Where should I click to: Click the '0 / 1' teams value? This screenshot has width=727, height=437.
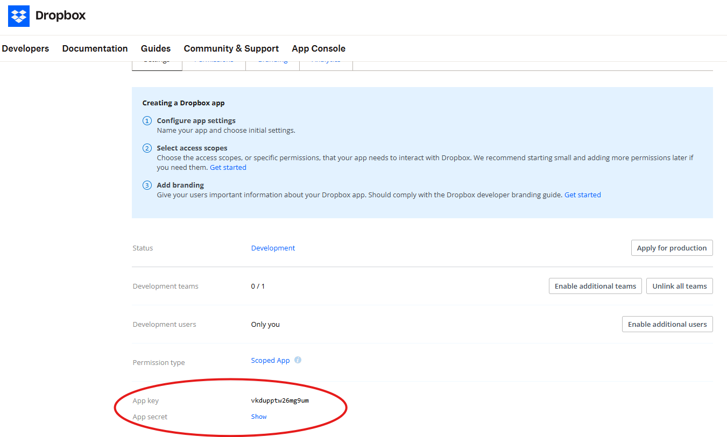(258, 286)
